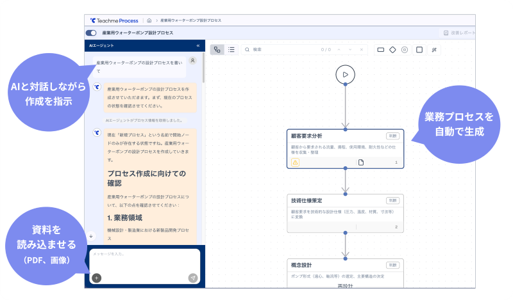513x300 pixels.
Task: Click the start play node
Action: [x=345, y=74]
